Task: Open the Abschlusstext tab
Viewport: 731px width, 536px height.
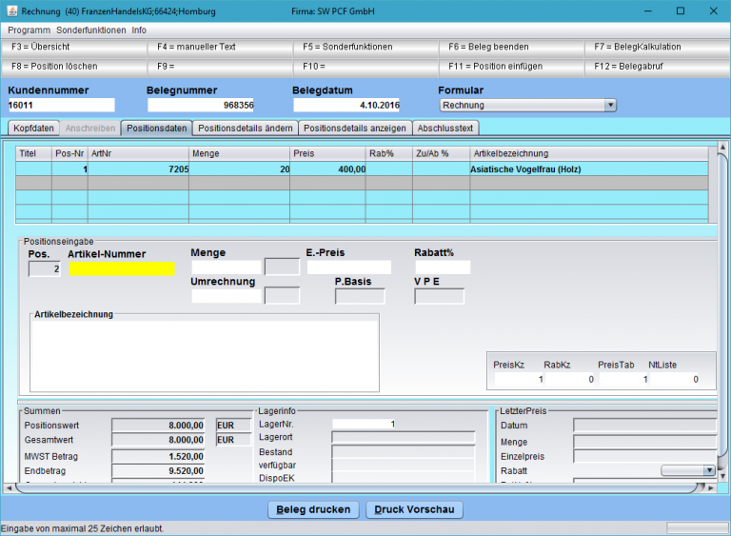Action: 446,128
